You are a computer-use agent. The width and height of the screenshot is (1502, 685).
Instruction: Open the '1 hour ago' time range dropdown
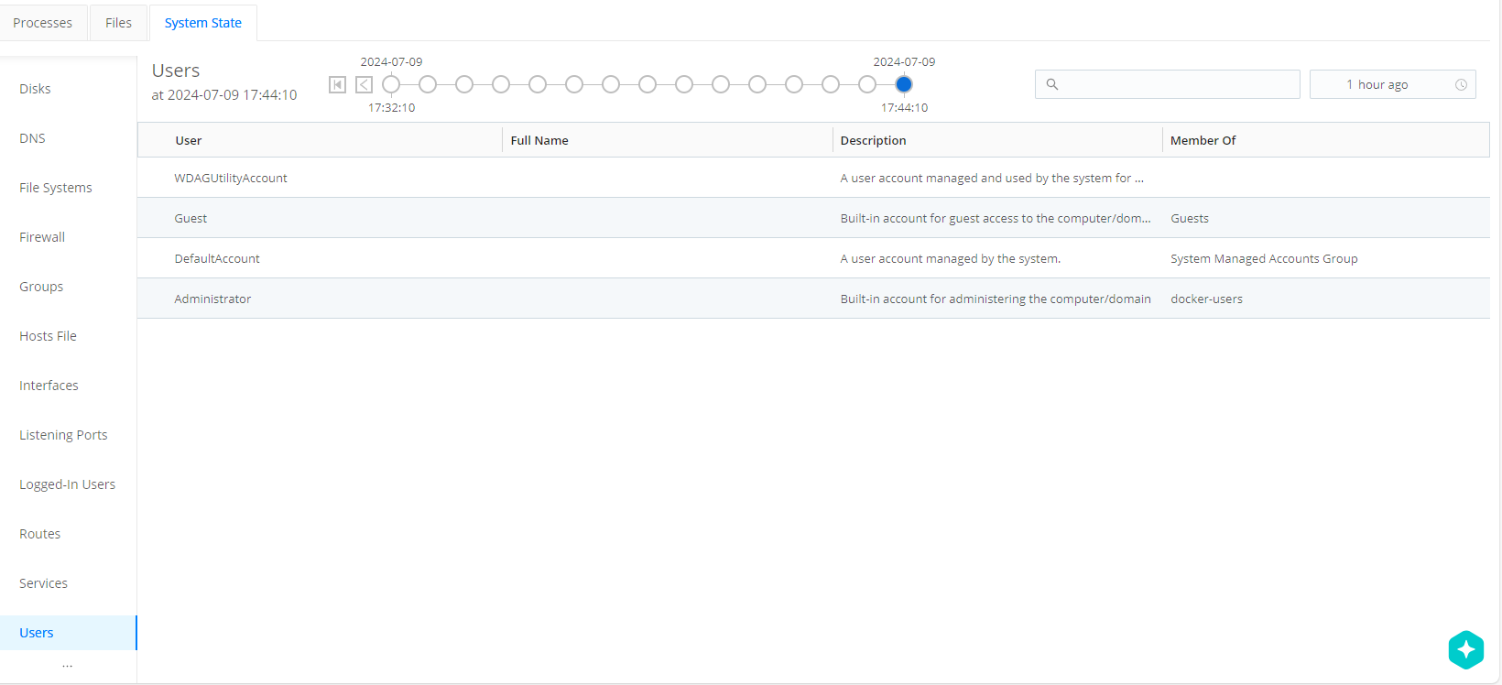point(1392,84)
